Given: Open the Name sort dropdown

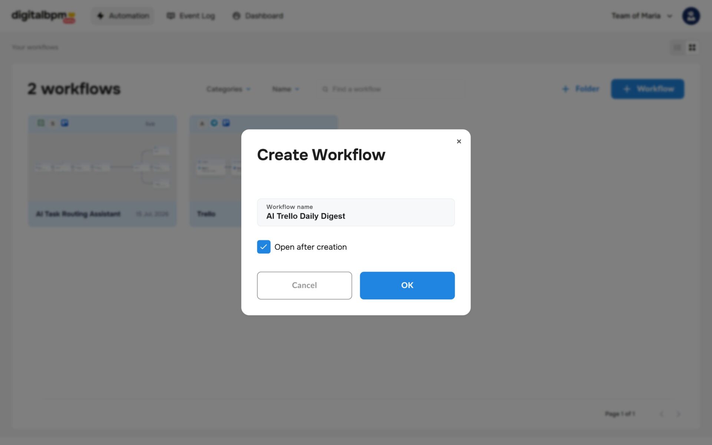Looking at the screenshot, I should [286, 89].
